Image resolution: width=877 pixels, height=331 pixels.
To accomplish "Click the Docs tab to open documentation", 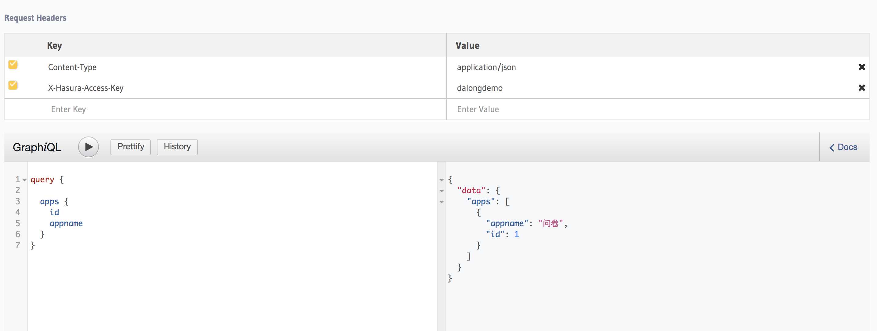I will 844,147.
